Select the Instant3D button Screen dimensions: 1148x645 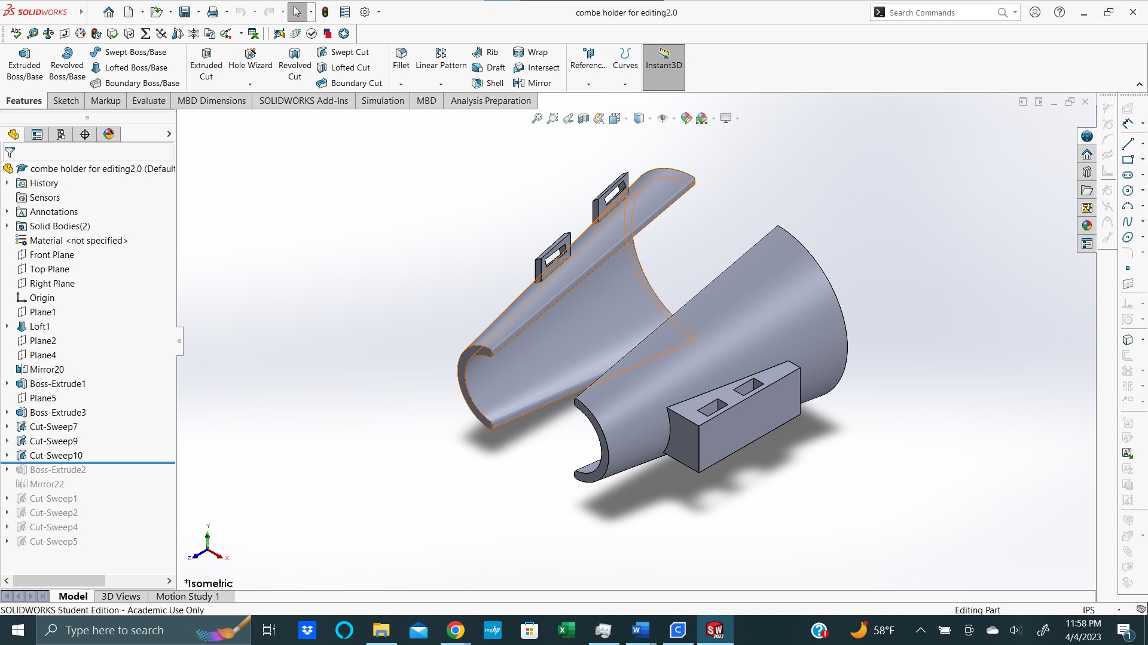(664, 63)
